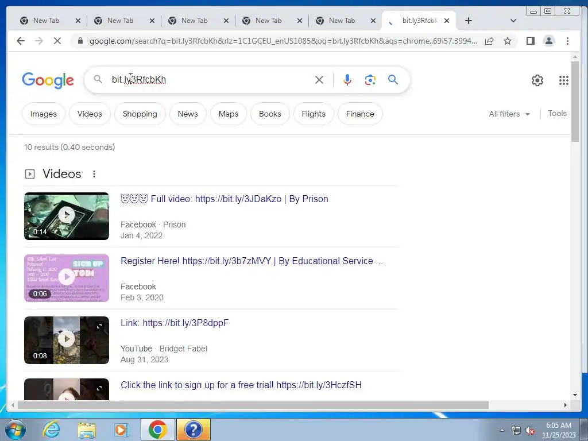The height and width of the screenshot is (441, 588).
Task: Go back to the previous page
Action: pyautogui.click(x=21, y=41)
